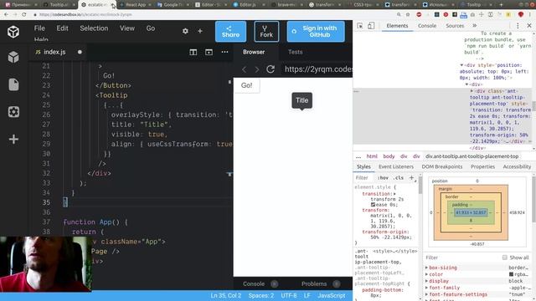The width and height of the screenshot is (536, 301).
Task: Click the preview forward arrow
Action: point(257,69)
